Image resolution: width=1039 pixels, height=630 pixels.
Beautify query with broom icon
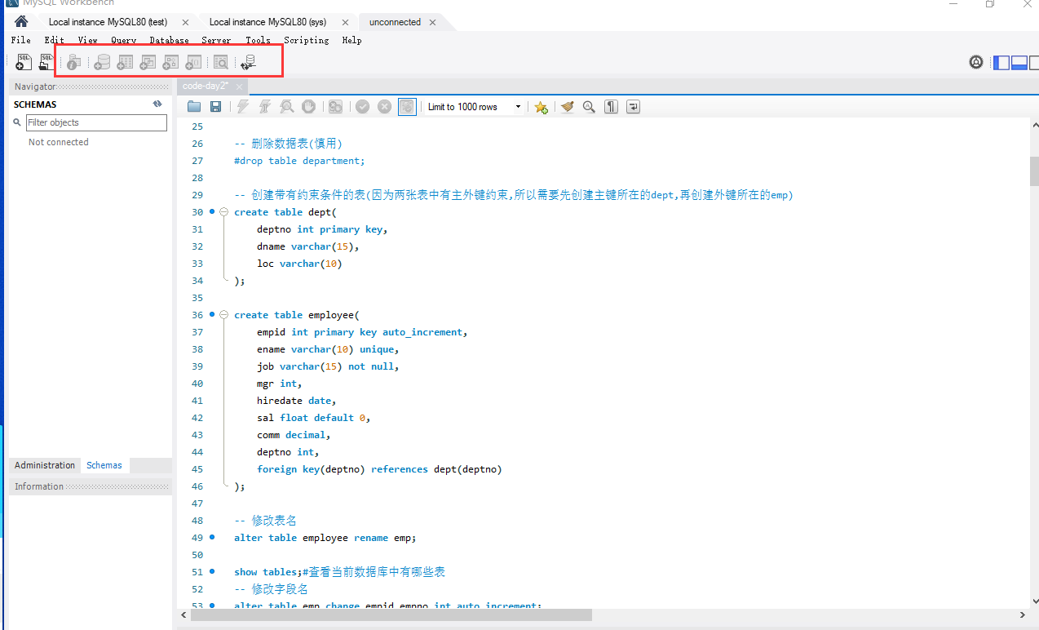click(x=568, y=107)
